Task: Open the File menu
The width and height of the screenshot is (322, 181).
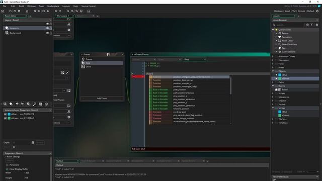Action: click(5, 6)
